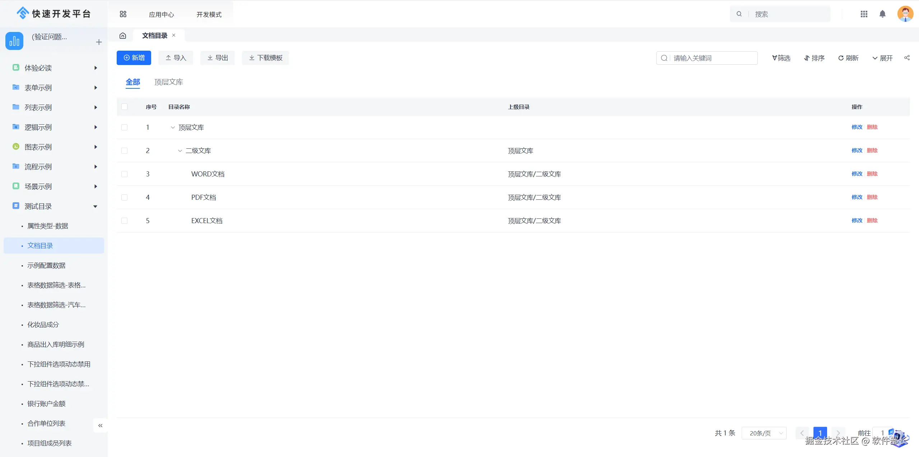Tick the checkbox for row 顶层文库
The image size is (919, 457).
point(125,127)
